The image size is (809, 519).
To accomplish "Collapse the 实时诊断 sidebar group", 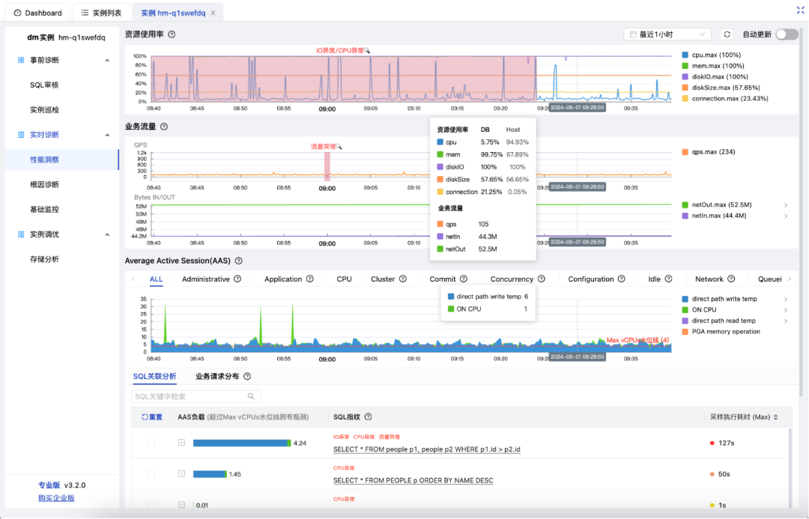I will [107, 135].
